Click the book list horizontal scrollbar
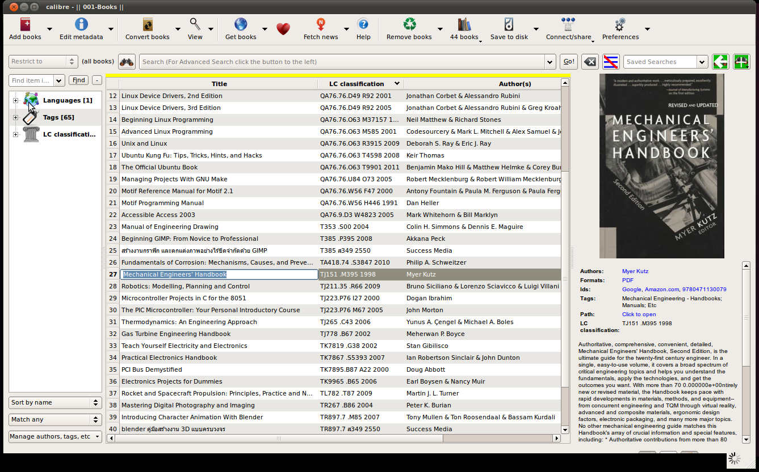This screenshot has height=472, width=759. 334,438
